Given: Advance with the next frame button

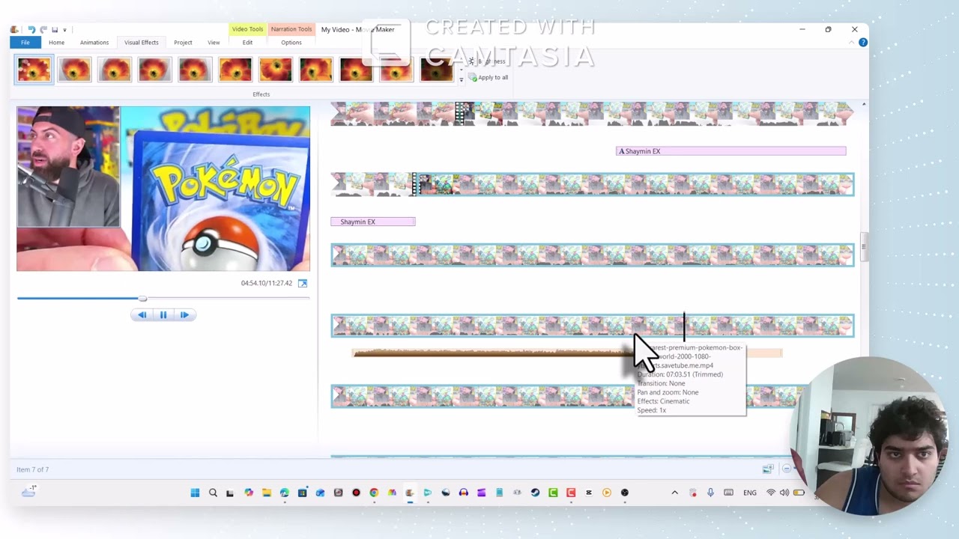Looking at the screenshot, I should pyautogui.click(x=184, y=315).
